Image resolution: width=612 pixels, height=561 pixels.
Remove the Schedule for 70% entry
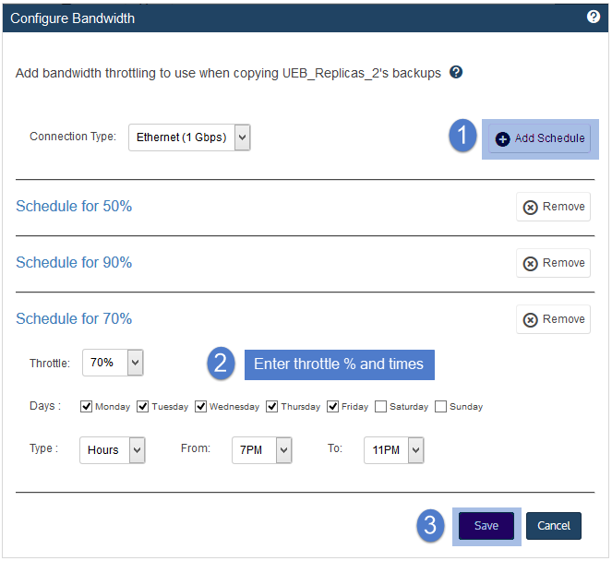point(553,319)
